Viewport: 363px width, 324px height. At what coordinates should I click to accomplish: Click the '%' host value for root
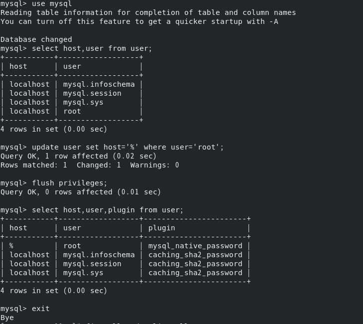pos(11,246)
